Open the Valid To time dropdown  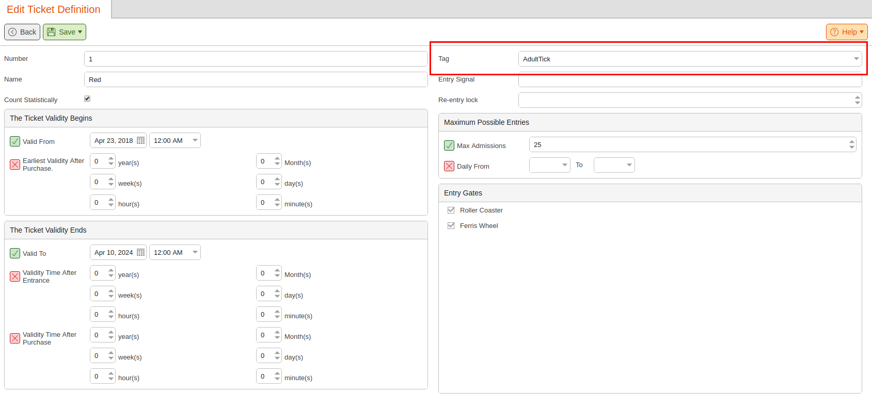pyautogui.click(x=175, y=252)
